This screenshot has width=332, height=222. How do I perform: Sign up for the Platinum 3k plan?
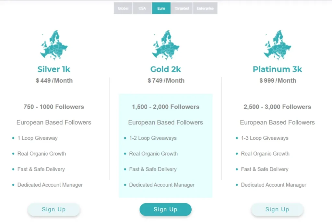click(x=277, y=209)
